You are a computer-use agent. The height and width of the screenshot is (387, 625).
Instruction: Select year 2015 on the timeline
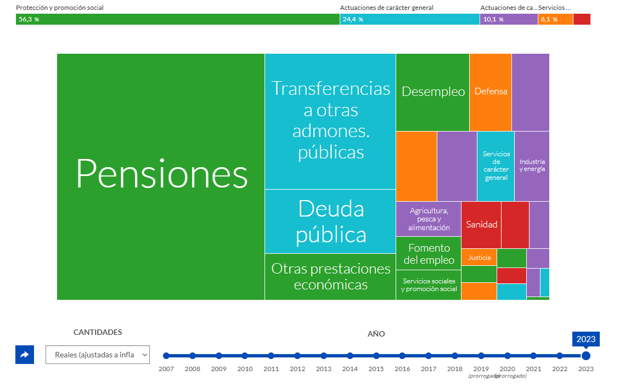376,356
